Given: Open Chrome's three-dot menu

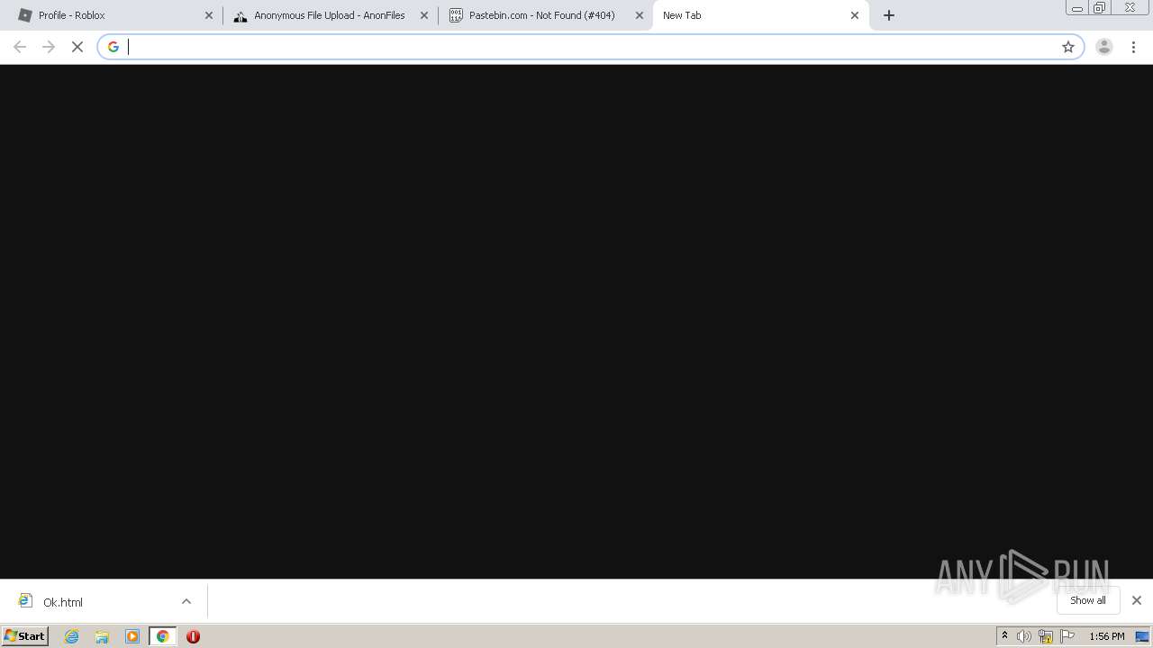Looking at the screenshot, I should tap(1134, 47).
